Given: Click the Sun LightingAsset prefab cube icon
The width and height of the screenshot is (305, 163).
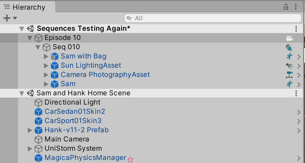Looking at the screenshot, I should click(x=55, y=66).
